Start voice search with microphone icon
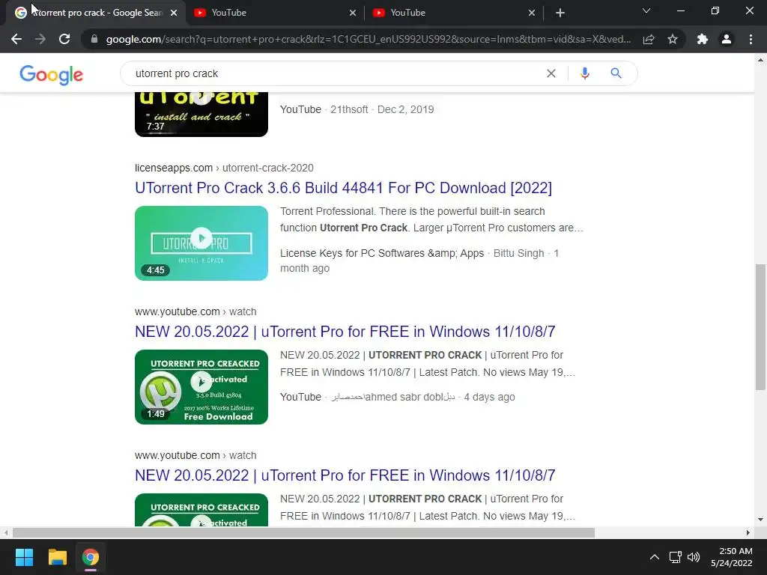 point(584,73)
